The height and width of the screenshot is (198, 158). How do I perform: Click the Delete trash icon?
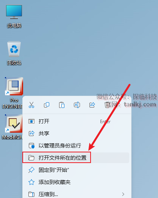pyautogui.click(x=107, y=105)
